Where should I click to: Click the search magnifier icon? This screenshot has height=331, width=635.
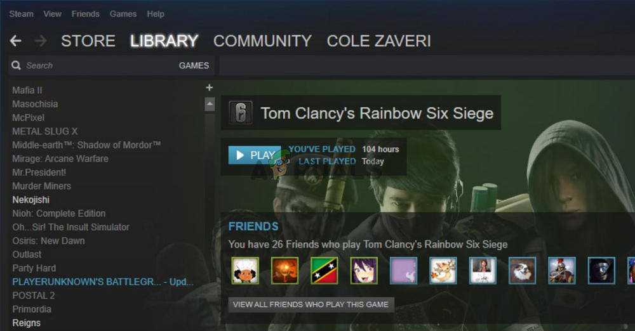point(17,65)
